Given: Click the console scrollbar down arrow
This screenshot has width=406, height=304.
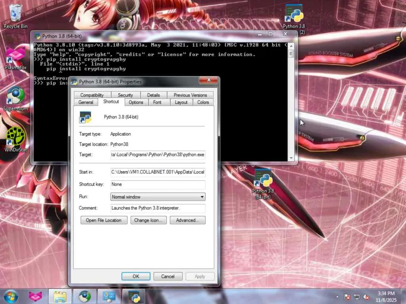Looking at the screenshot, I should (x=291, y=158).
